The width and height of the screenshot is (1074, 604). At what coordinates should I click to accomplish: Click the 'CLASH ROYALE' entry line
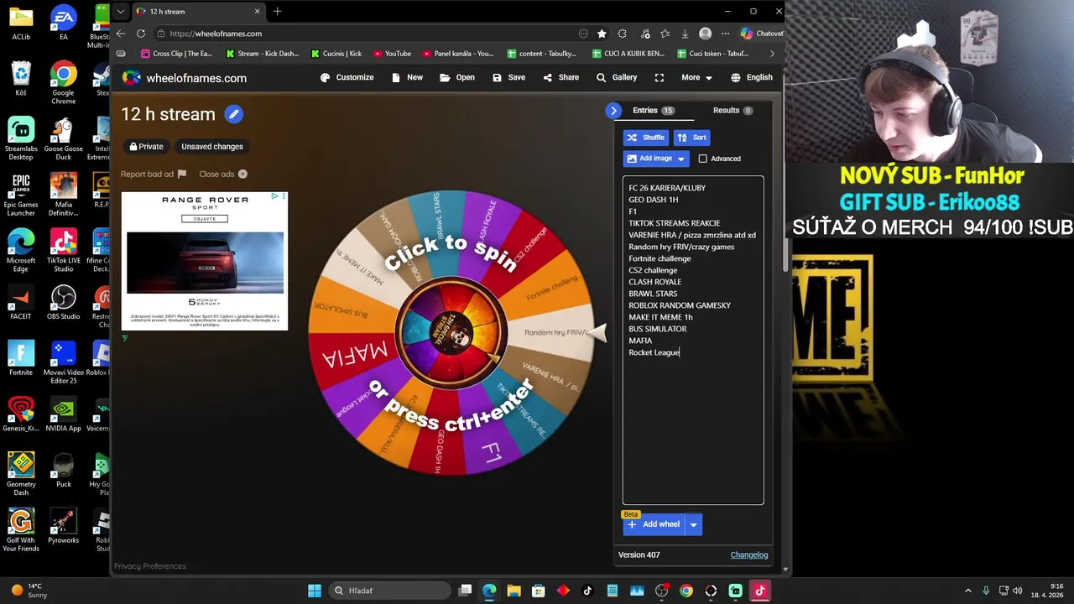(654, 282)
